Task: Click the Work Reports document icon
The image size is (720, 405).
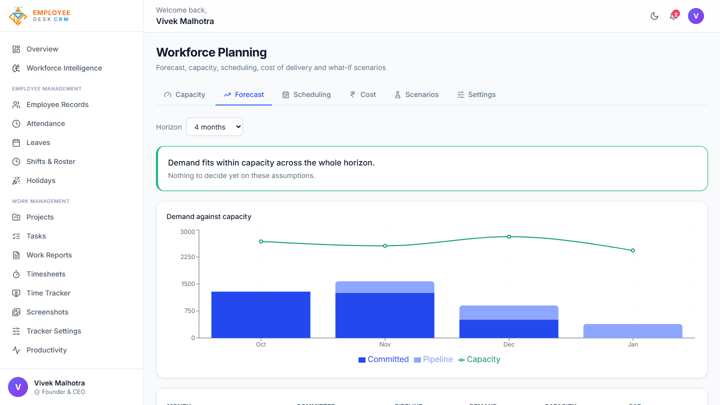Action: coord(16,255)
